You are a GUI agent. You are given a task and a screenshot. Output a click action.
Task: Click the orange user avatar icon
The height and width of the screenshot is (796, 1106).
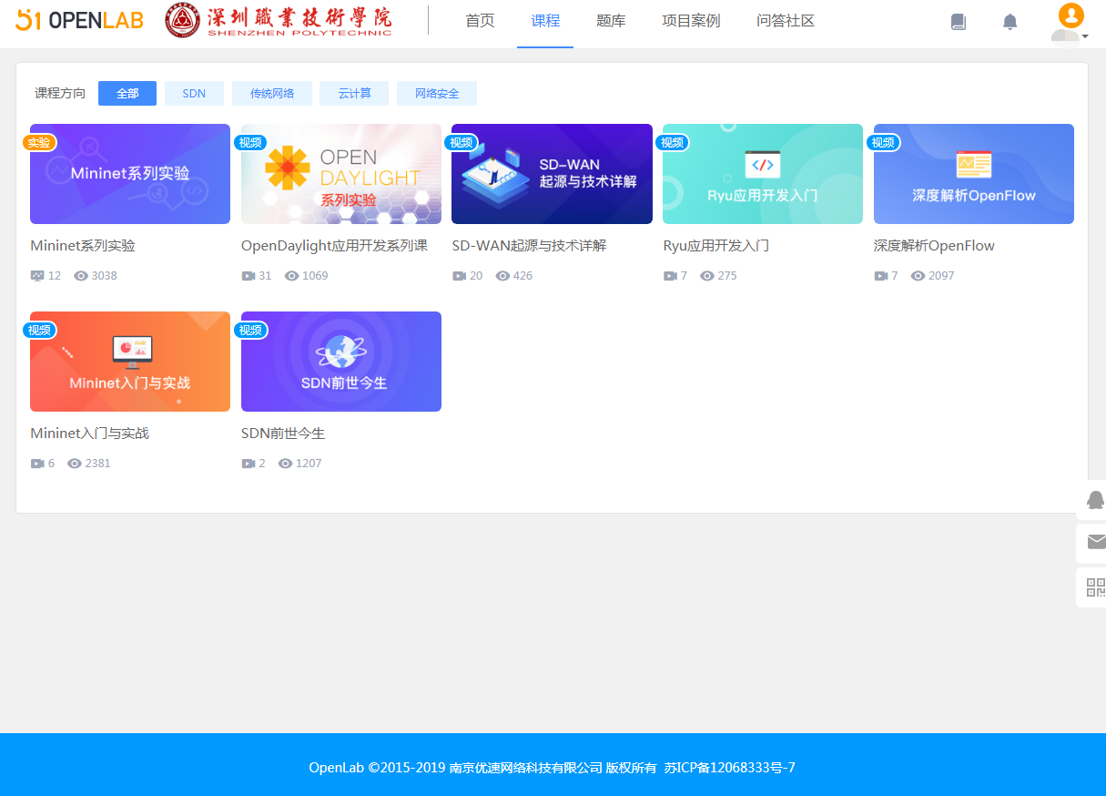(x=1071, y=15)
